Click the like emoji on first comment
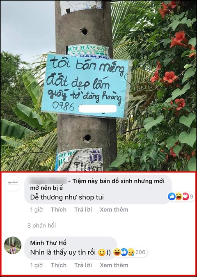The height and width of the screenshot is (277, 197). click(x=172, y=197)
